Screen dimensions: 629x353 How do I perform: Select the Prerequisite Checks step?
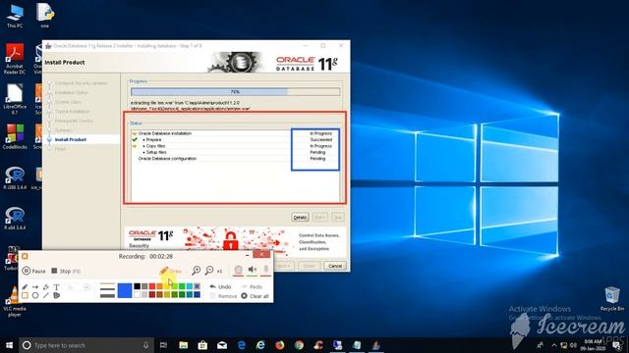tap(74, 121)
